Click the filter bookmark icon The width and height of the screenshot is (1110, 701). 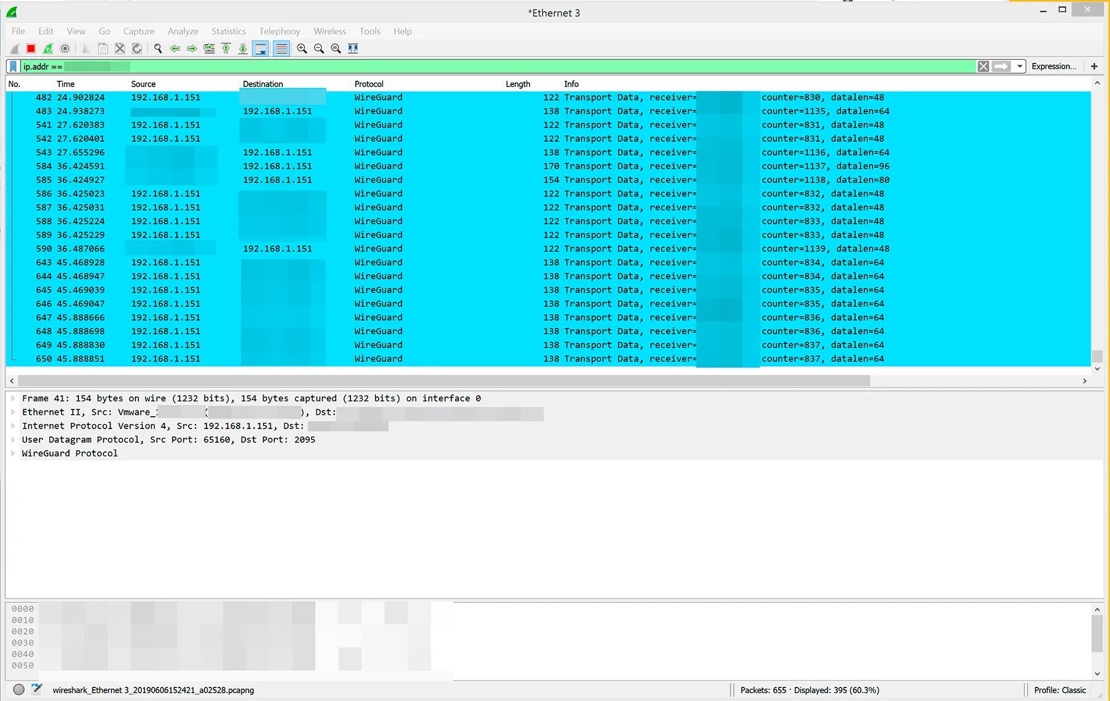click(x=13, y=67)
